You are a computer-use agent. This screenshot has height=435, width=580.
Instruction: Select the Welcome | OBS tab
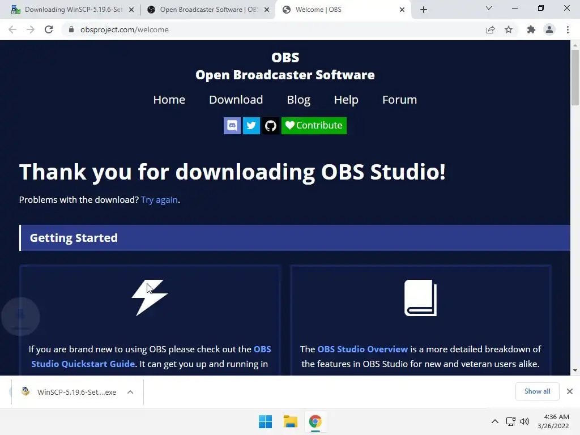click(342, 10)
